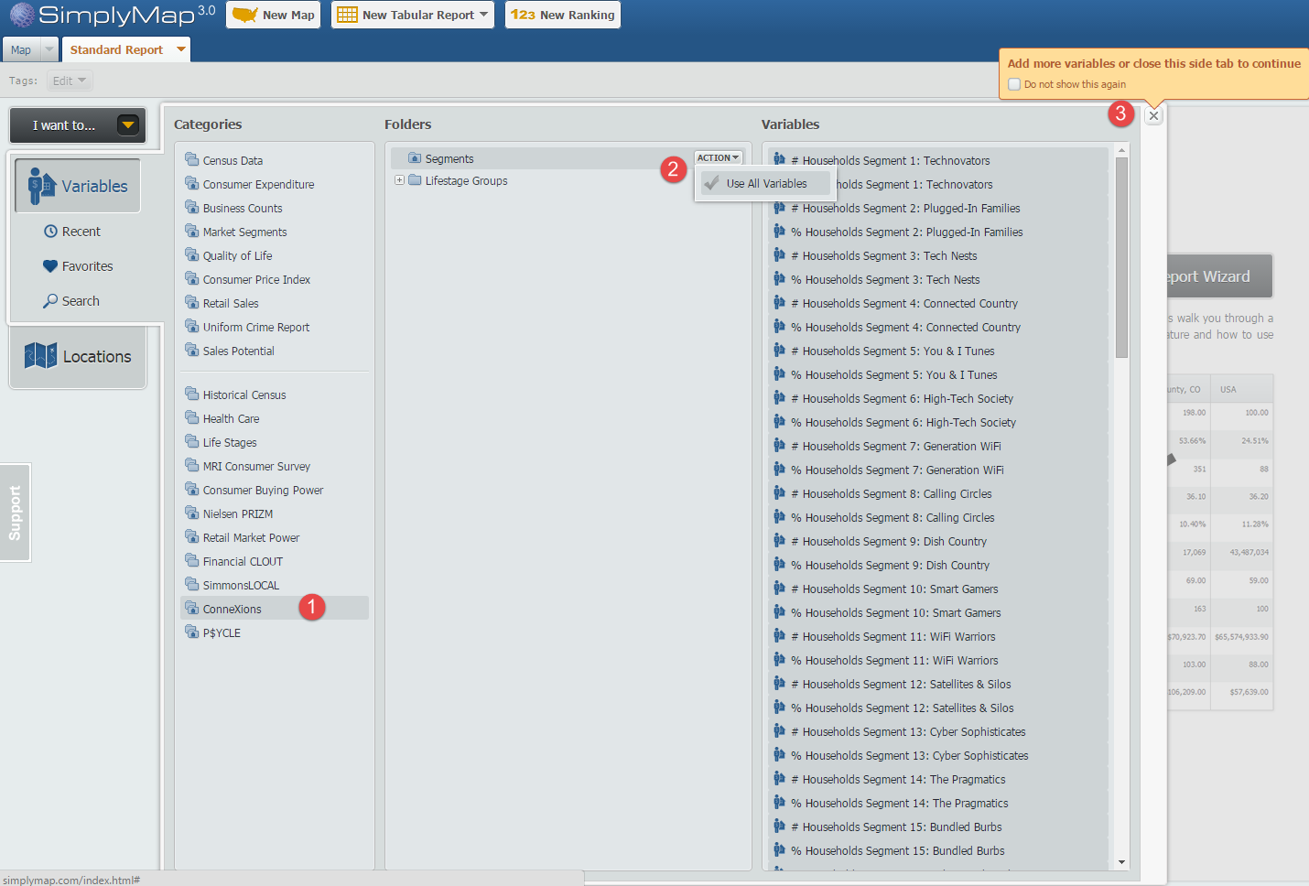Click icon beside % Households Segment 3: Tech Nests
Screen dimensions: 1309x886
coord(779,279)
